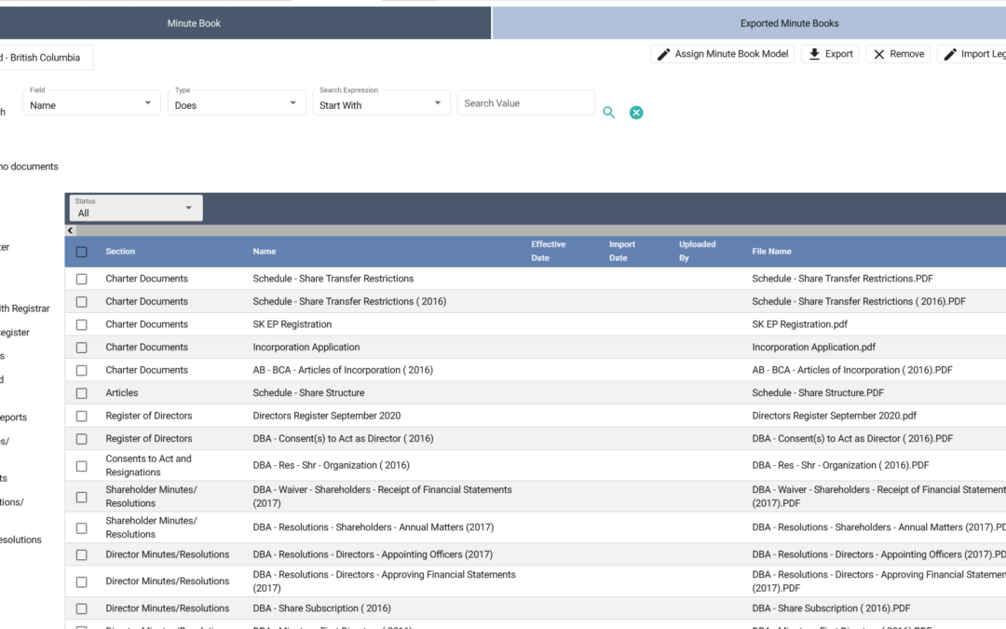Check the Schedule - Share Transfer Restrictions row

tap(81, 279)
